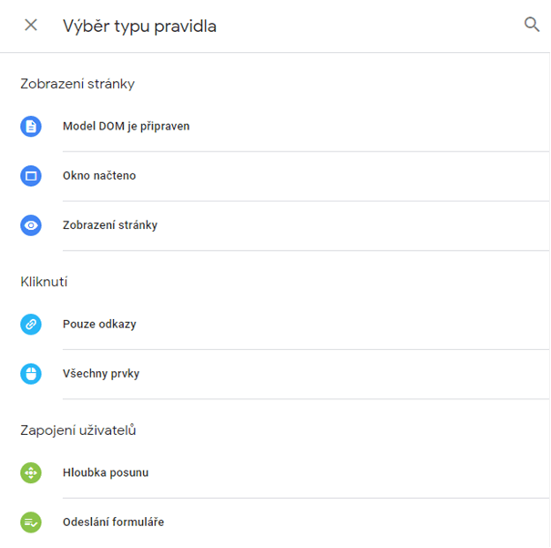Choose "Odeslání formuláře" rule type

[113, 522]
